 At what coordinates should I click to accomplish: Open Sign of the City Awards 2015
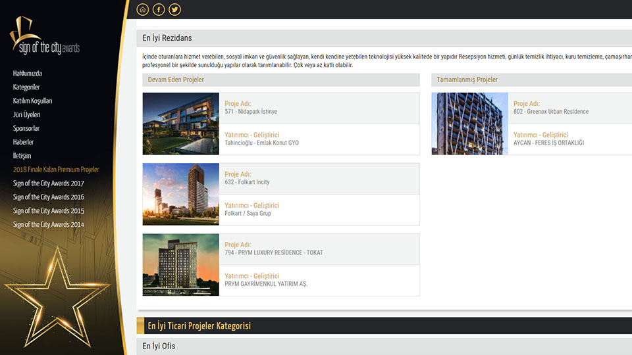click(x=48, y=210)
